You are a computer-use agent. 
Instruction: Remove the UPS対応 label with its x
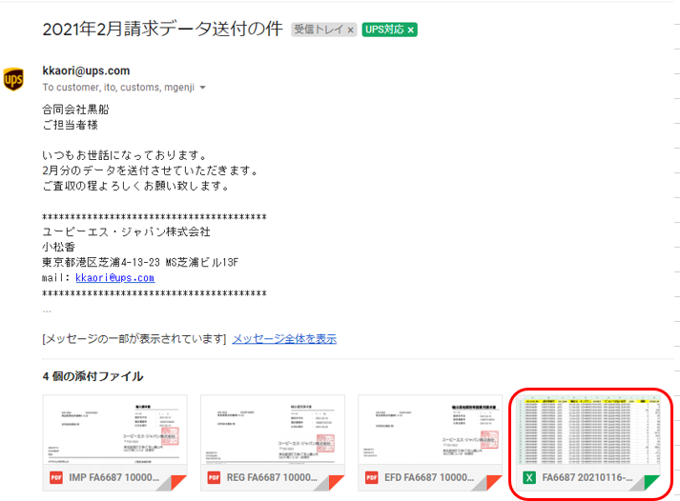click(x=411, y=30)
